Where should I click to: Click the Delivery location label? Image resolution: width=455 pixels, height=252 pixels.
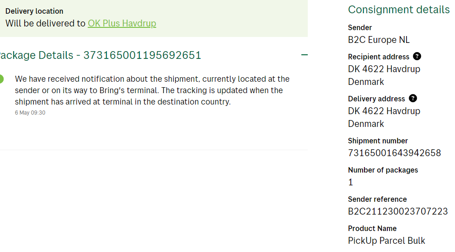tap(34, 11)
